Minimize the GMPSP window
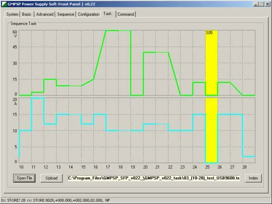272x204 pixels. (256, 4)
